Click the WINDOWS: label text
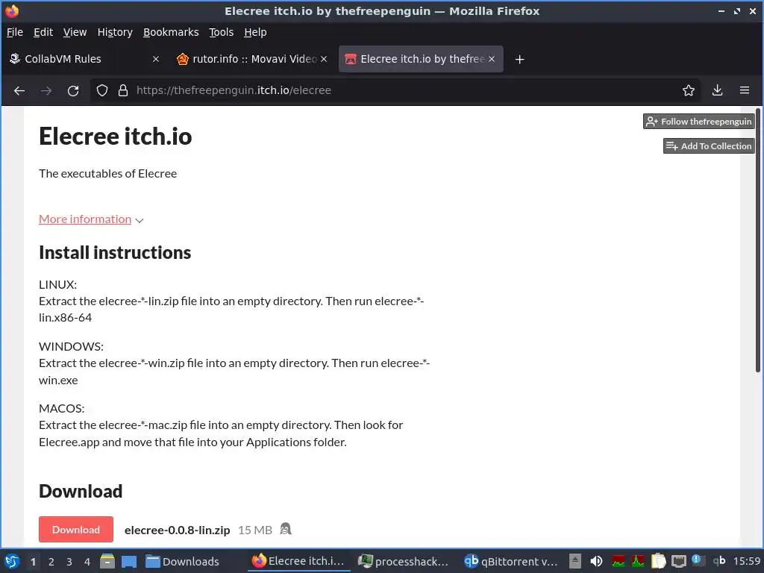The height and width of the screenshot is (573, 764). click(71, 346)
